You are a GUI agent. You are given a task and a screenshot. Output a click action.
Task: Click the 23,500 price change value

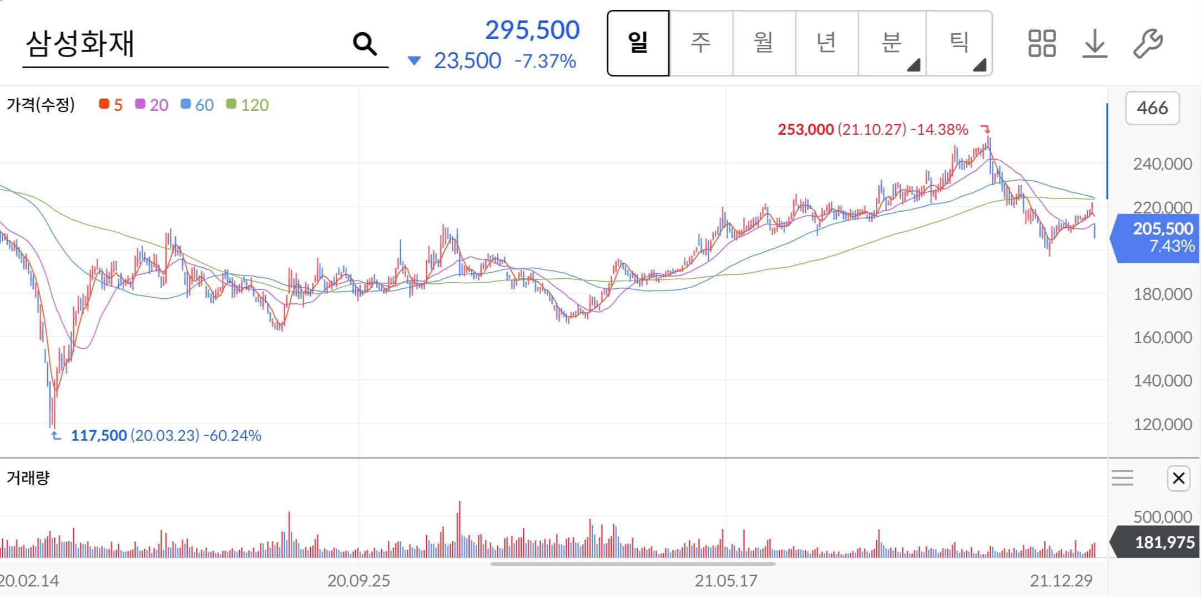467,61
